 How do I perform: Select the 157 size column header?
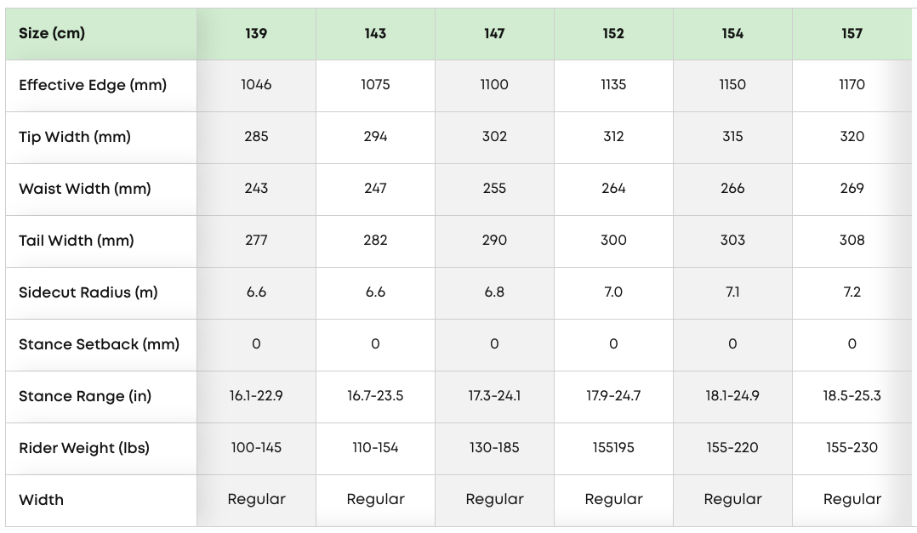(x=851, y=34)
